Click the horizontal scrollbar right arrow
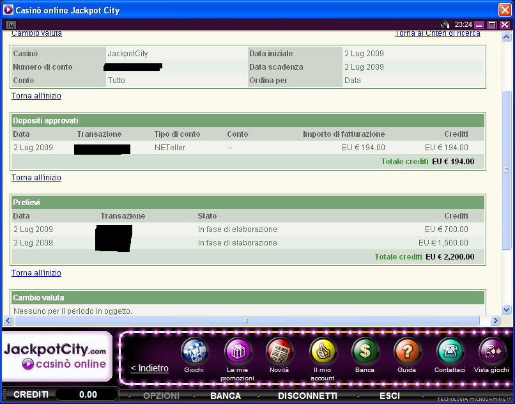The image size is (515, 404). pos(495,320)
